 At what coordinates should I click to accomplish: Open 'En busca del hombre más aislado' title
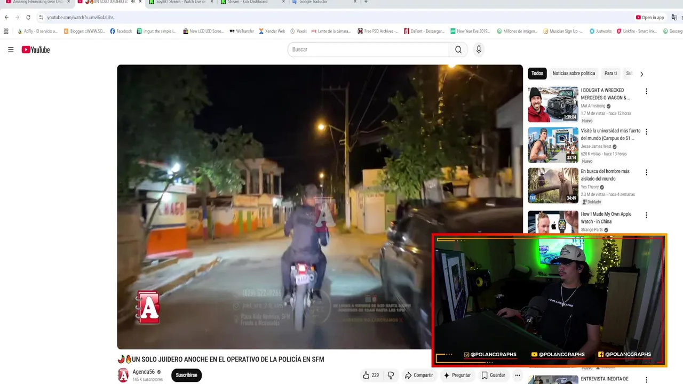pyautogui.click(x=606, y=175)
